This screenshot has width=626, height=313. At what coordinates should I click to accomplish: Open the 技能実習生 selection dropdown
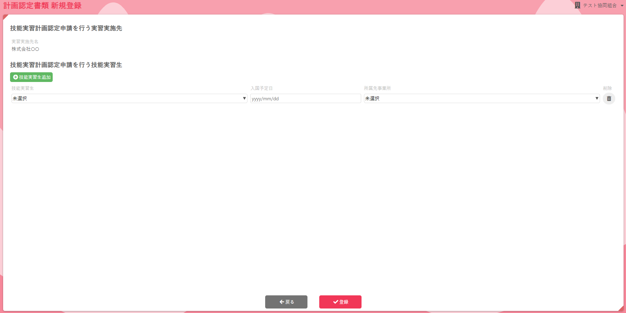[129, 99]
